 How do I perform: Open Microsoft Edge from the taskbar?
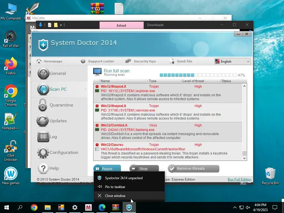(x=102, y=207)
